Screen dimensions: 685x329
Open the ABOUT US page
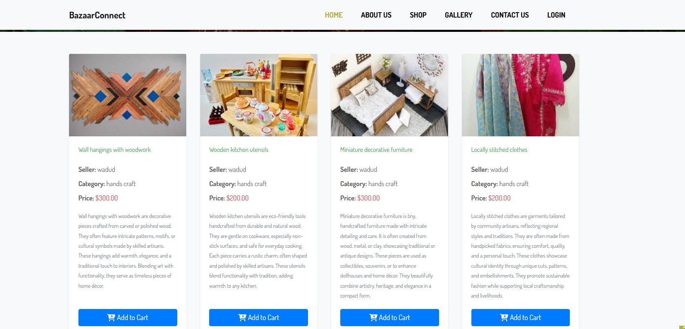click(376, 15)
